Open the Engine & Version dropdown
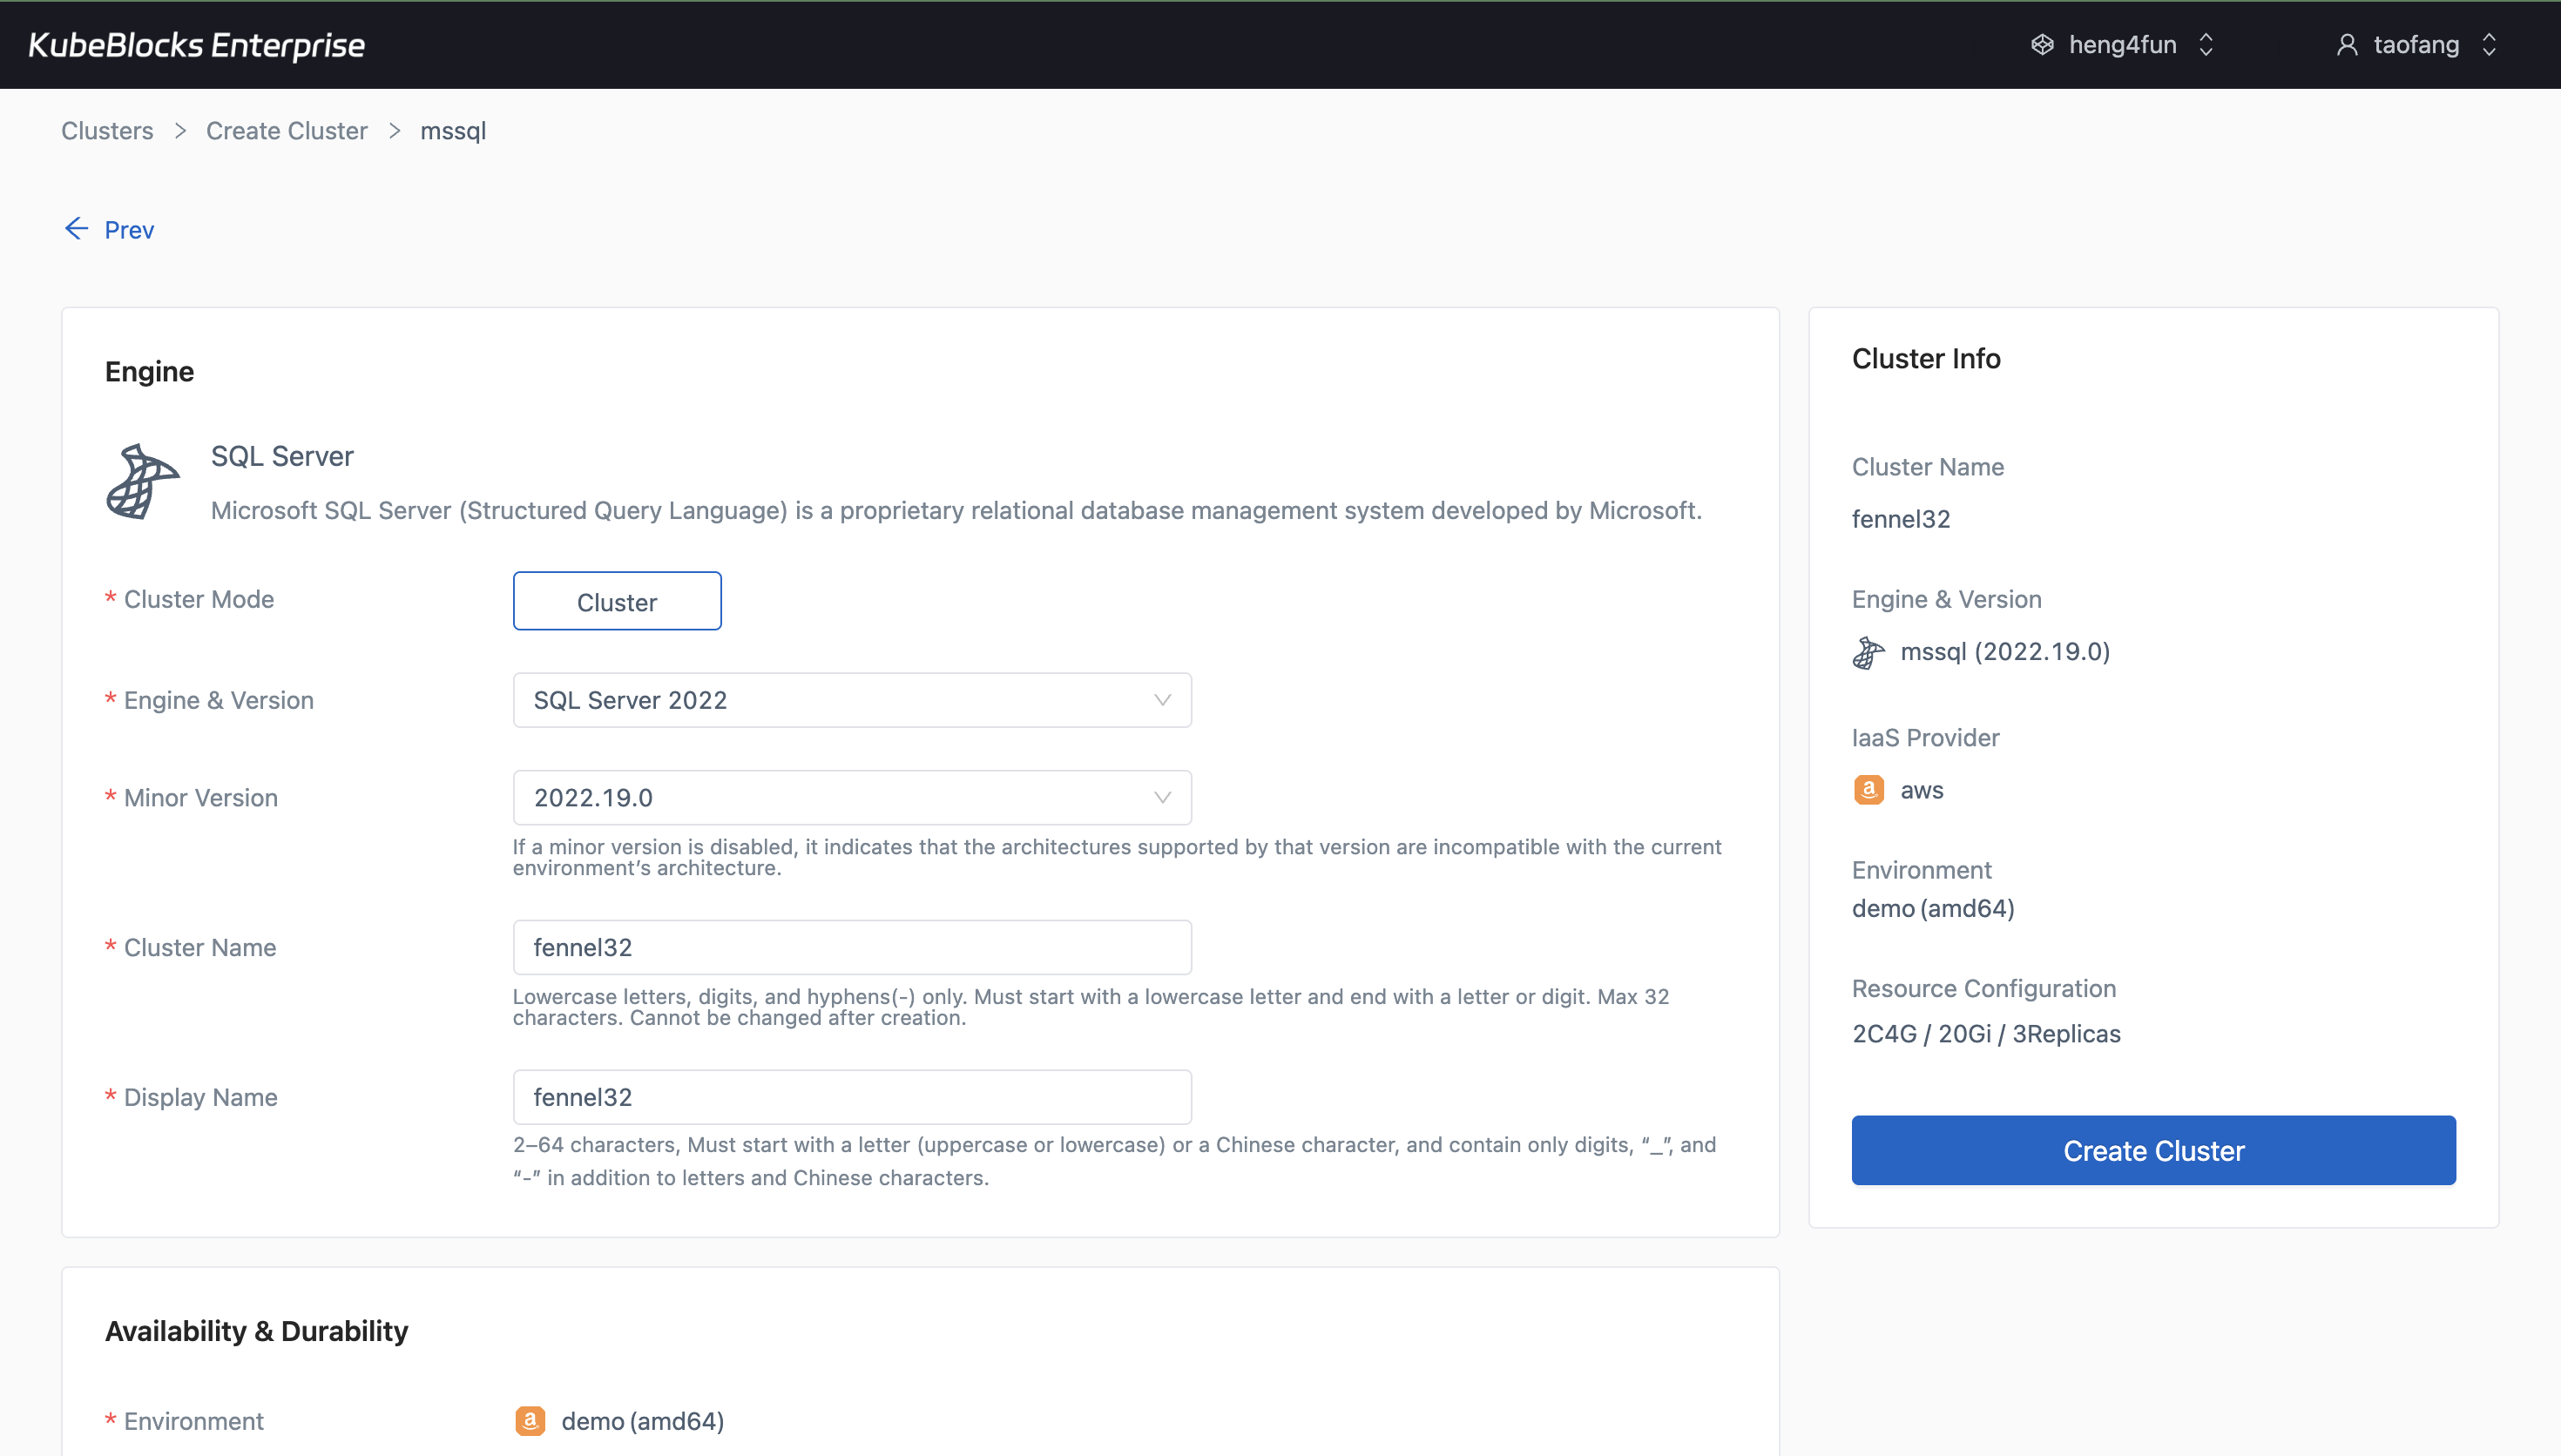Viewport: 2561px width, 1456px height. [x=851, y=699]
